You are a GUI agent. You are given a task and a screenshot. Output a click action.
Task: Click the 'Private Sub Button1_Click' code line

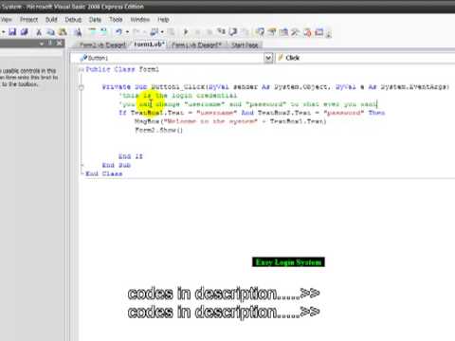pyautogui.click(x=276, y=87)
